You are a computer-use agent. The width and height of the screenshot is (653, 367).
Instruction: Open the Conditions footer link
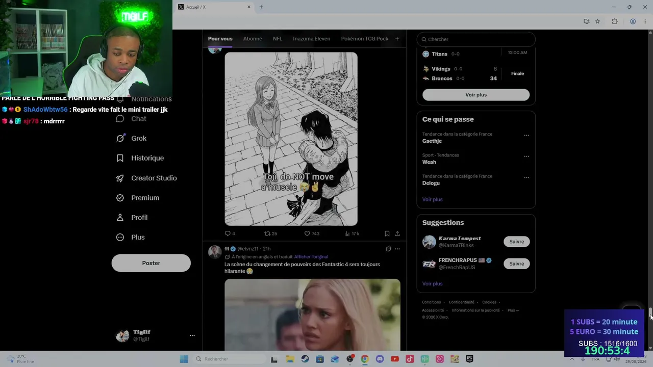coord(432,302)
